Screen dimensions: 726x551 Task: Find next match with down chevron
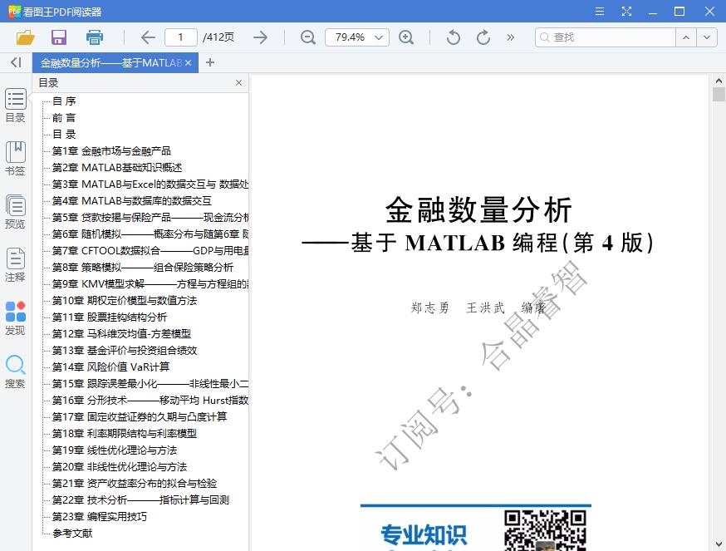click(x=707, y=37)
